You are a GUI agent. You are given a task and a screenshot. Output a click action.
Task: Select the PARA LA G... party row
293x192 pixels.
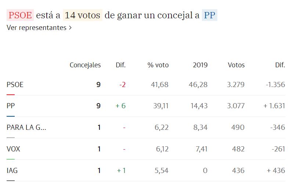tap(26, 127)
